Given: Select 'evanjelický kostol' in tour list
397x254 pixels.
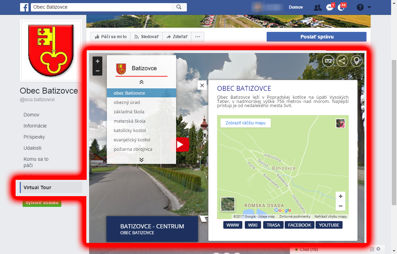Looking at the screenshot, I should pos(141,140).
